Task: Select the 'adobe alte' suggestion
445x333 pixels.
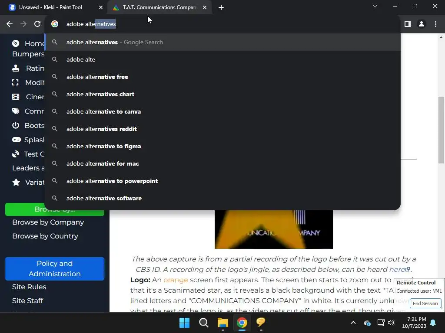Action: (x=223, y=59)
